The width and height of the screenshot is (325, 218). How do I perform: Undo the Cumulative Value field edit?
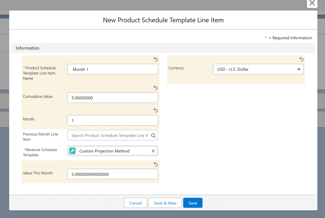(156, 88)
